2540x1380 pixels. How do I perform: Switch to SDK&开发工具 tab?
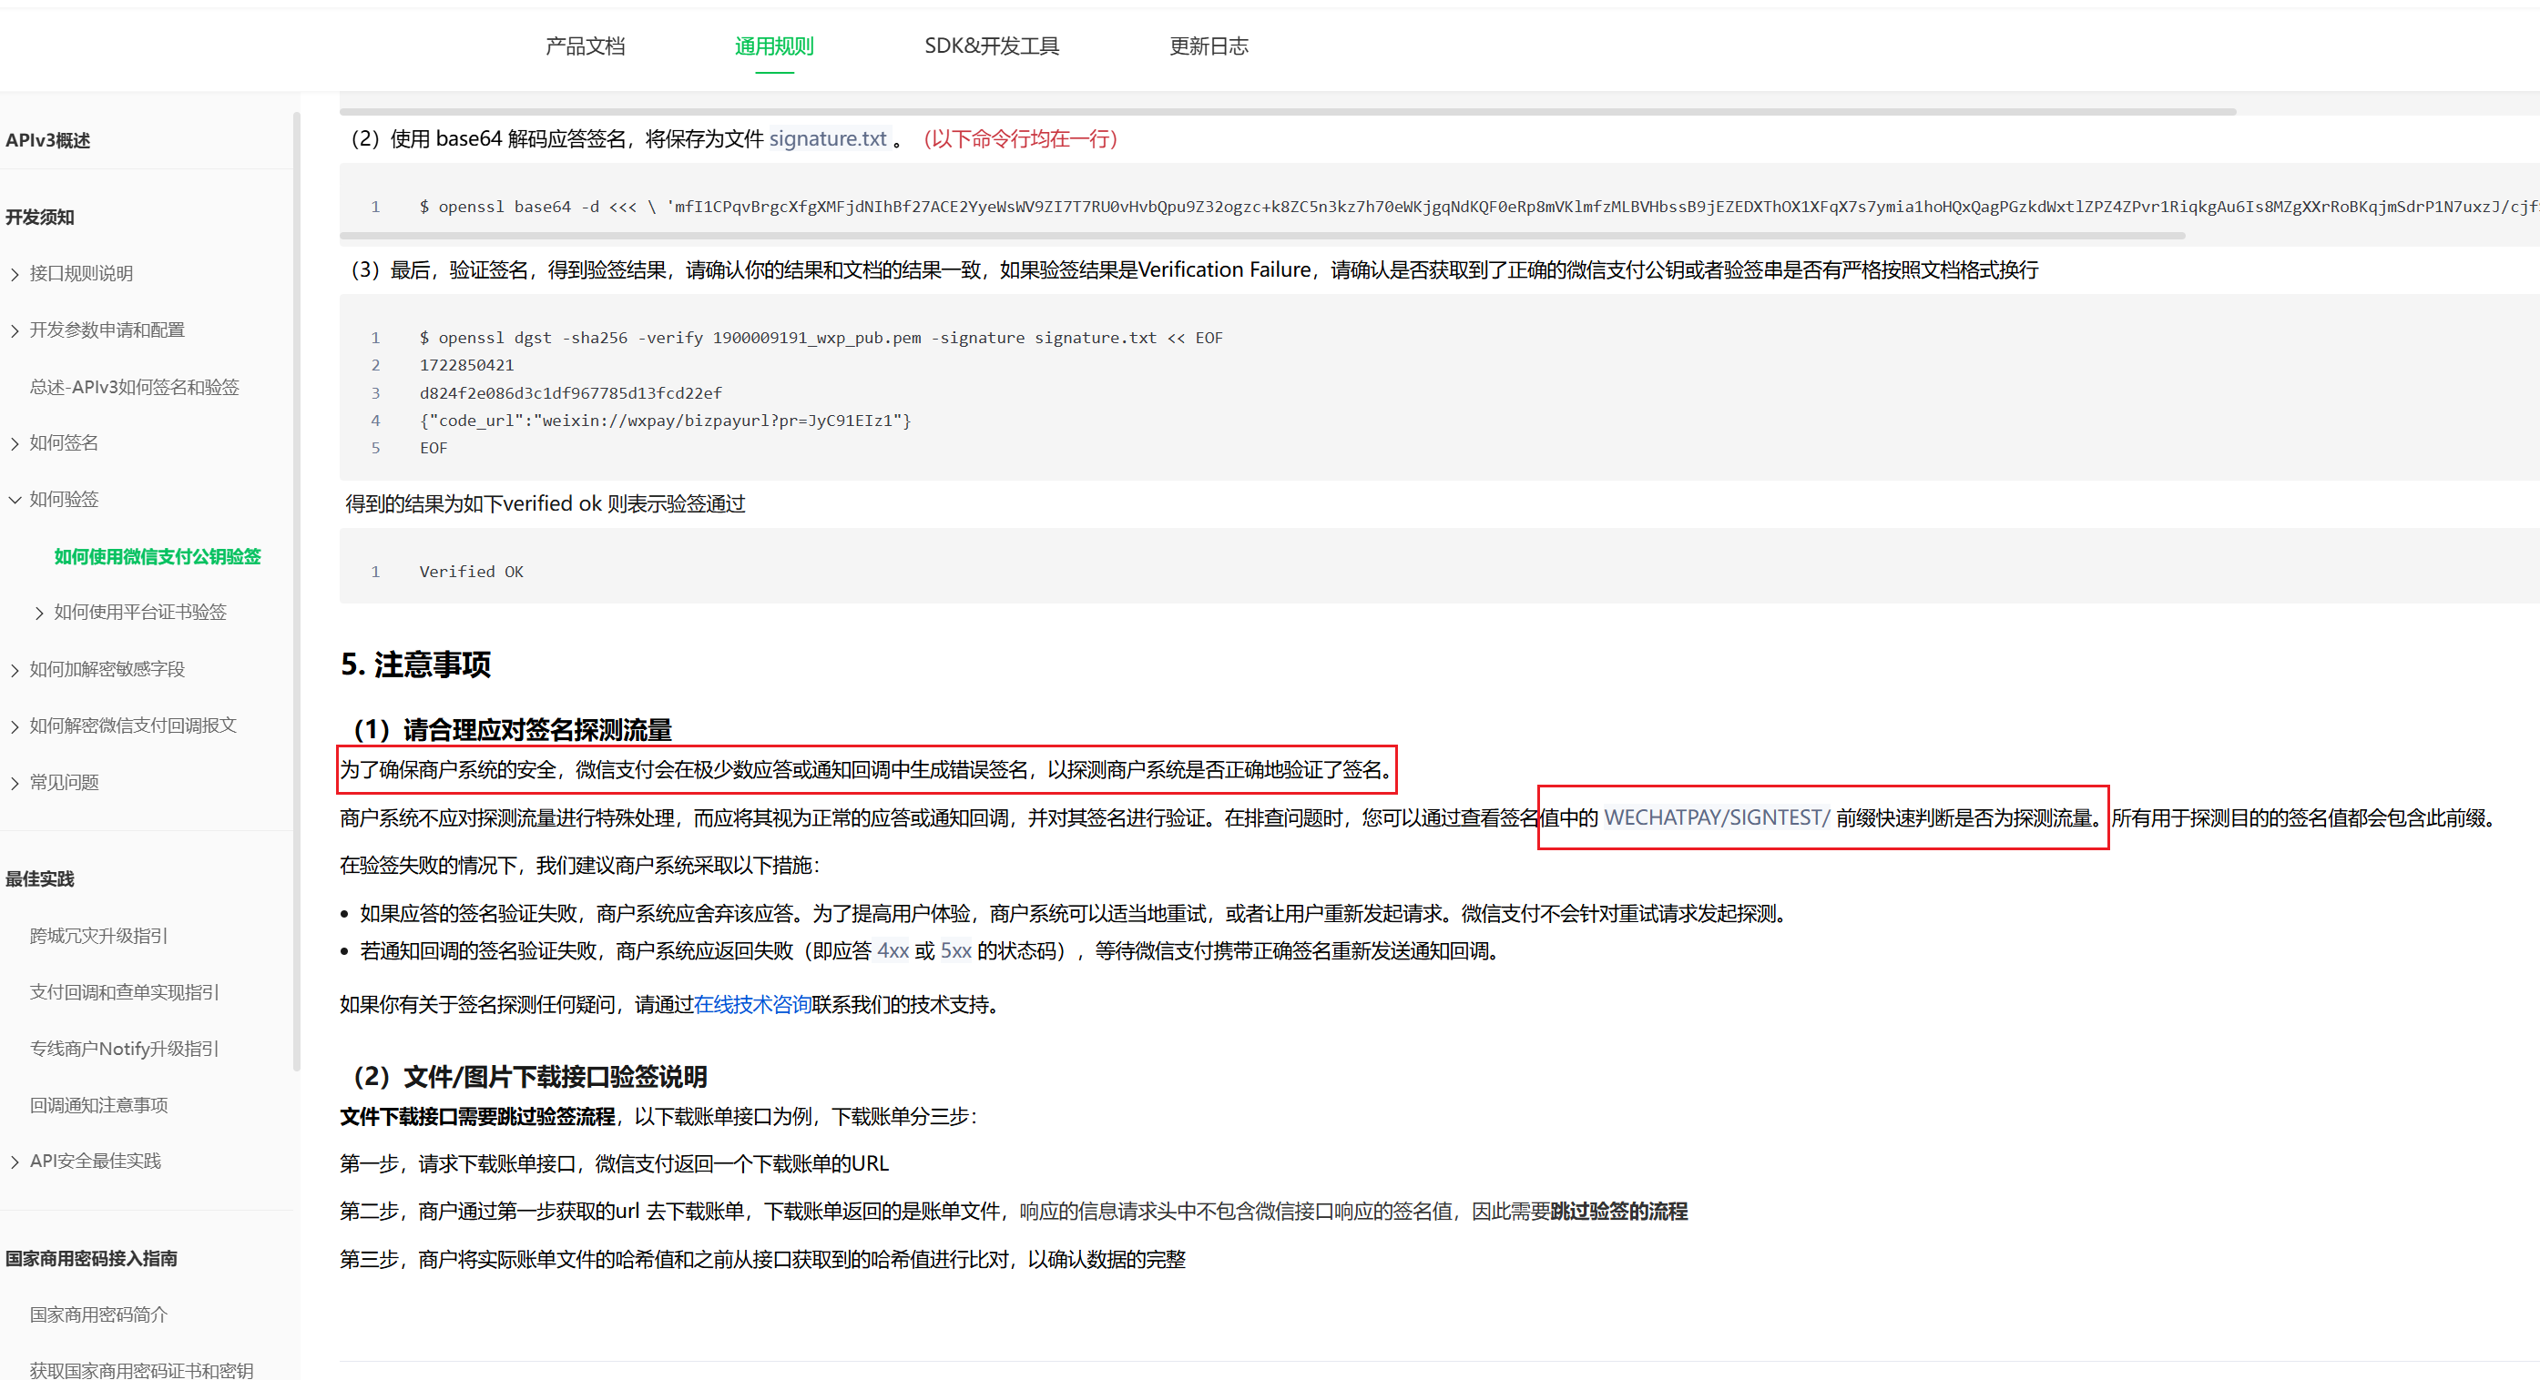991,46
